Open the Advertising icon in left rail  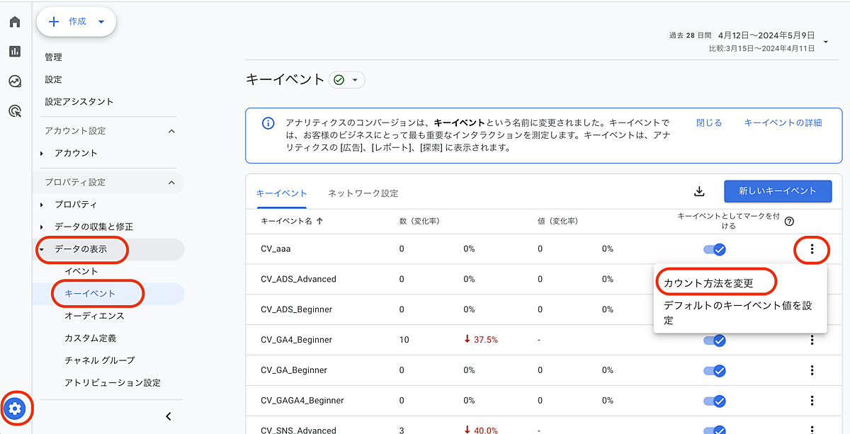click(15, 111)
